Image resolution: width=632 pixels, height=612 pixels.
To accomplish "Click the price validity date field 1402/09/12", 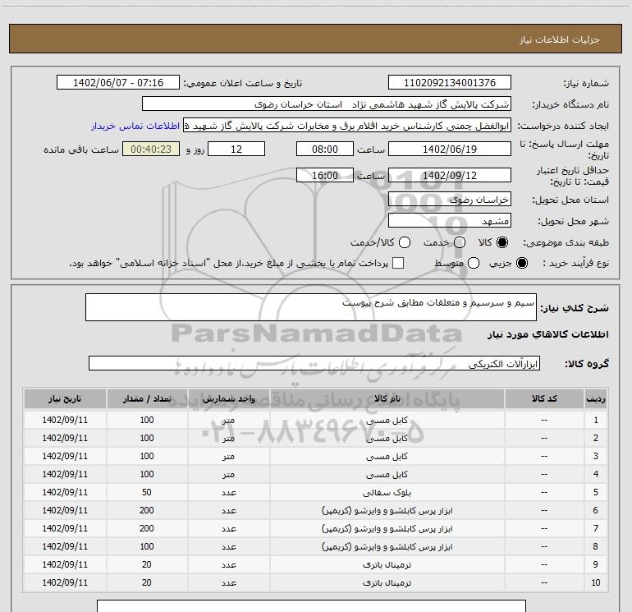I will (449, 176).
